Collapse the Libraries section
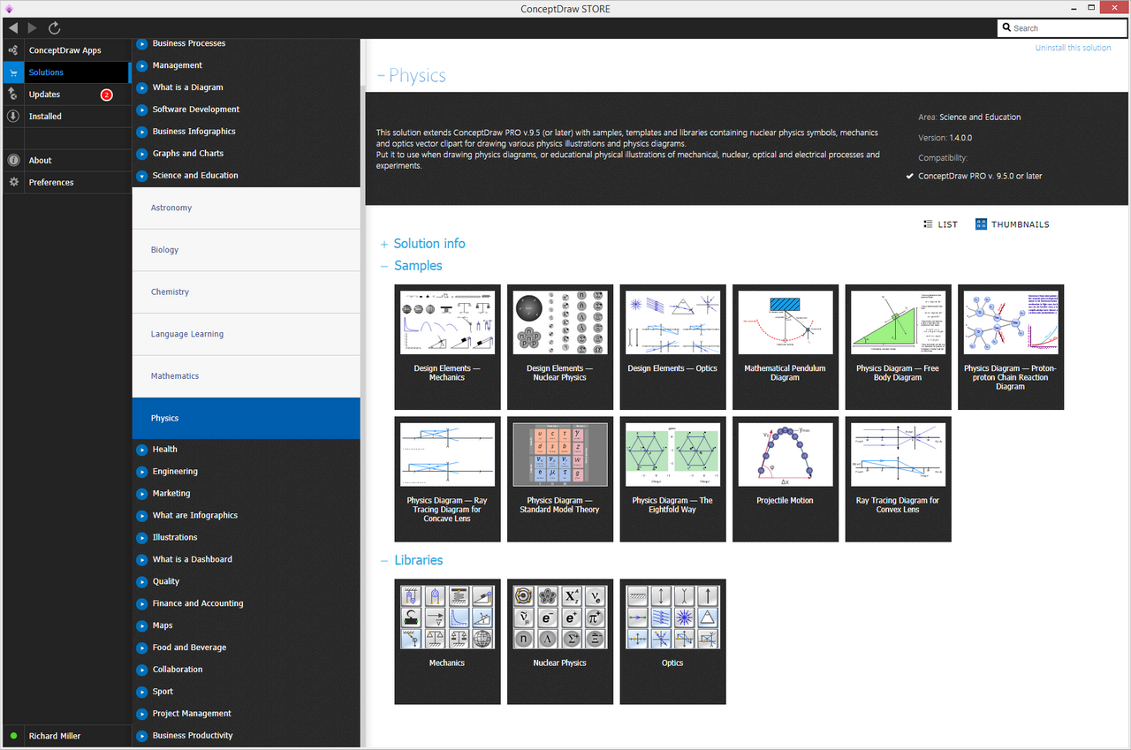Screen dimensions: 1131x750 pyautogui.click(x=384, y=560)
